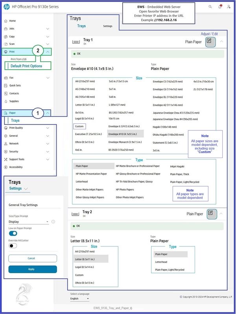
Task: Toggle the Override A4/Letter switch
Action: tap(13, 246)
